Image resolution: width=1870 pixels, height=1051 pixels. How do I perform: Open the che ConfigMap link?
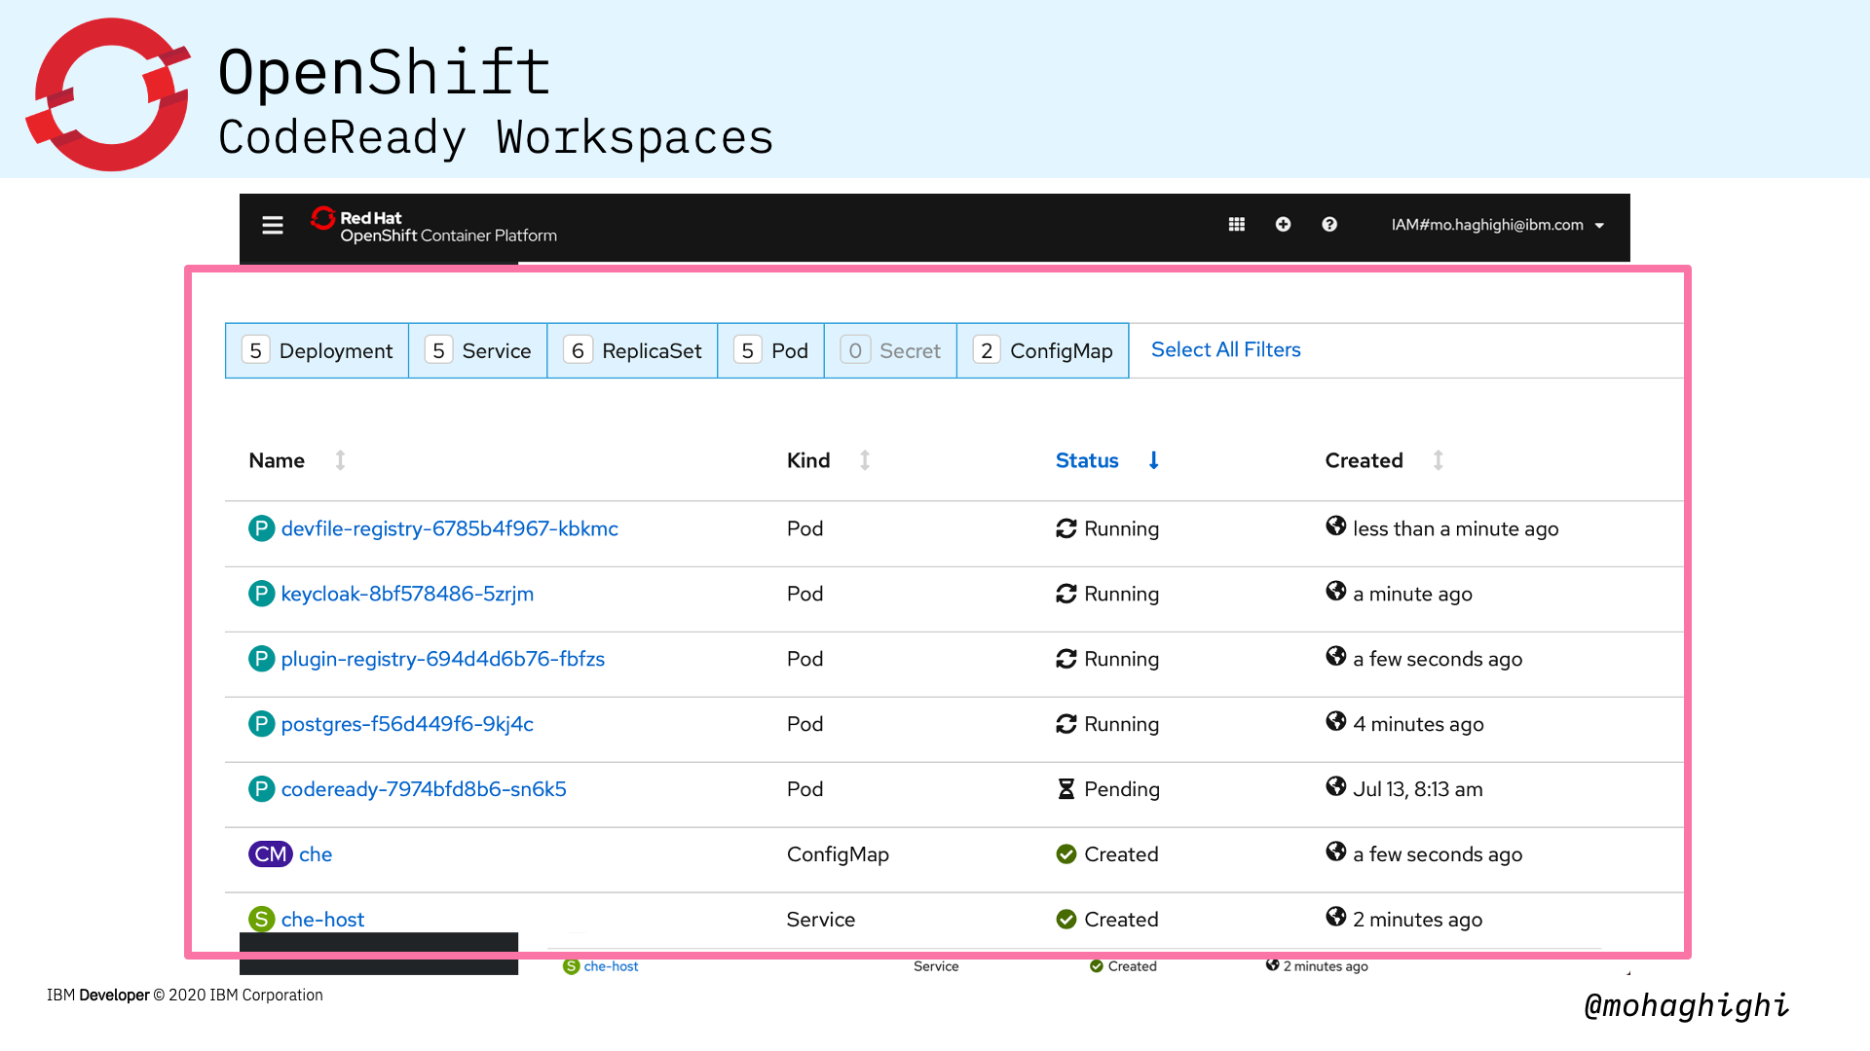coord(316,854)
